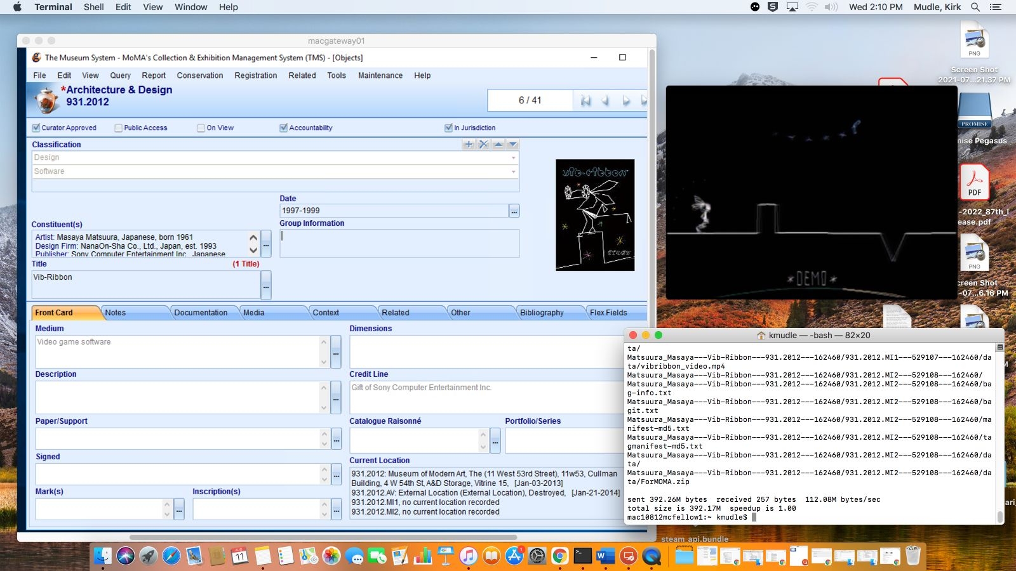Open Google Chrome from the Dock
This screenshot has width=1016, height=571.
(559, 556)
